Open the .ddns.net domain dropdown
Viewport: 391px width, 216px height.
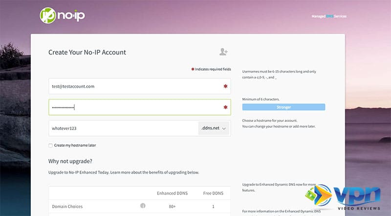(x=214, y=128)
